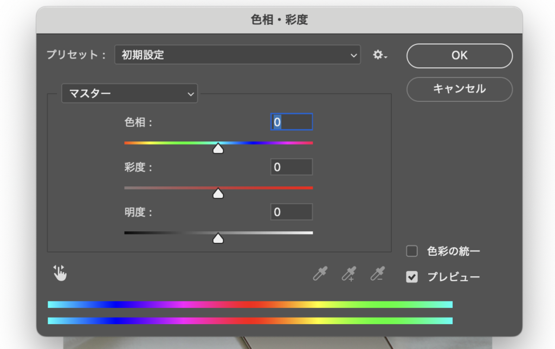Select the add-to-sample eyedropper with plus
Screen dimensions: 555x349
point(349,274)
